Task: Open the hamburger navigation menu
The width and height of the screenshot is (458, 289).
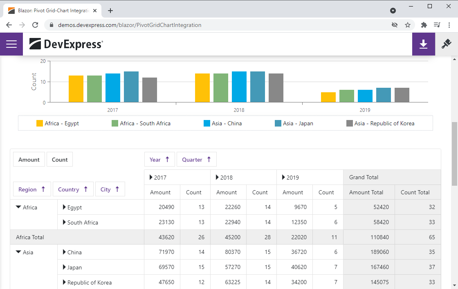Action: pyautogui.click(x=11, y=44)
